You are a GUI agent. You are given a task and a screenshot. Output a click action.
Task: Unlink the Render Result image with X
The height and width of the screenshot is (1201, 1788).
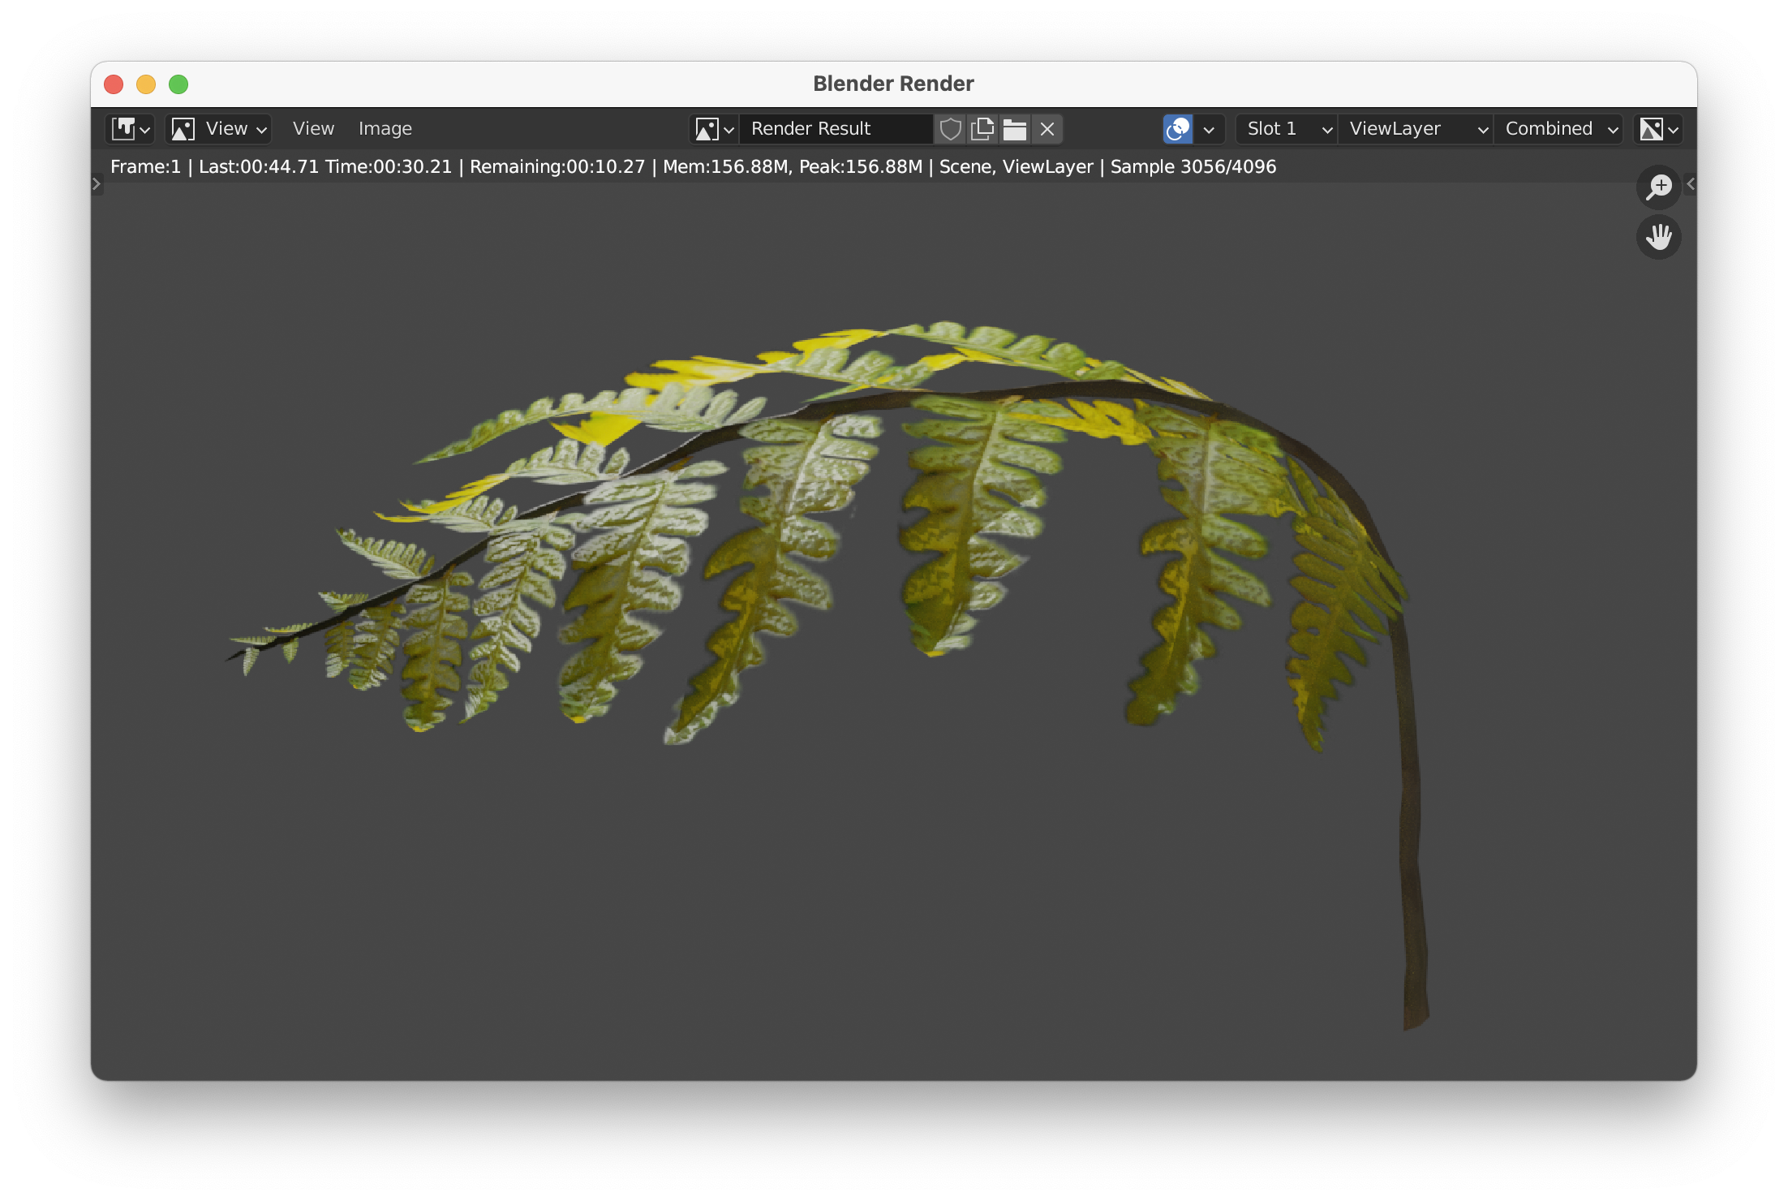coord(1047,129)
